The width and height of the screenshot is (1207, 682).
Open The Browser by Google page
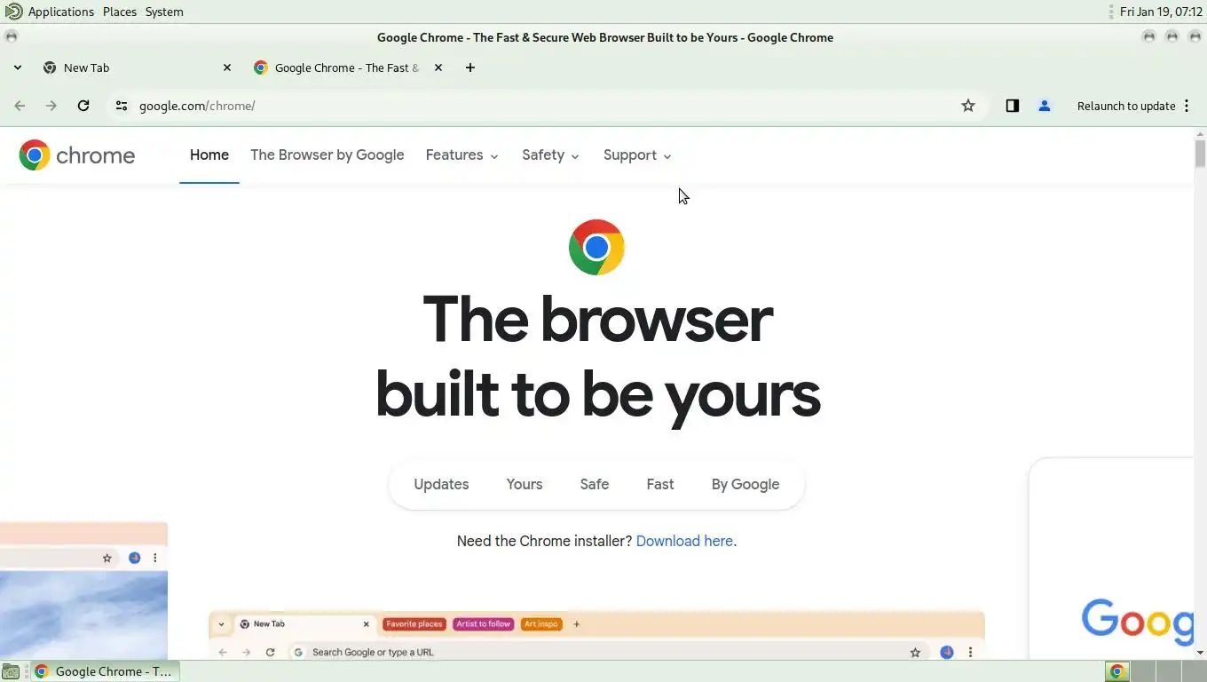coord(327,155)
